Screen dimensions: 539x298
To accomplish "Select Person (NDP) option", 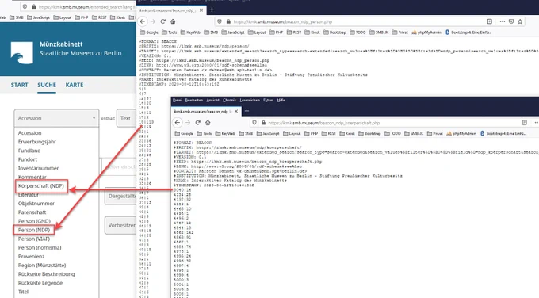I will [33, 230].
